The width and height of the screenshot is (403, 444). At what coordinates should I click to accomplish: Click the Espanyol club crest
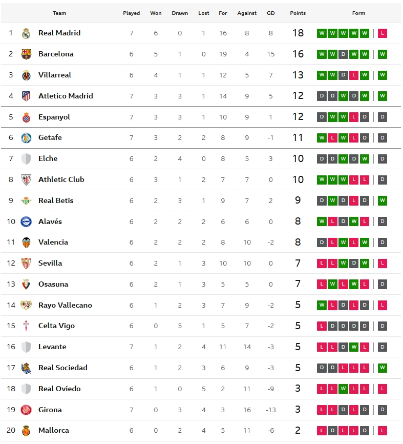click(x=26, y=117)
